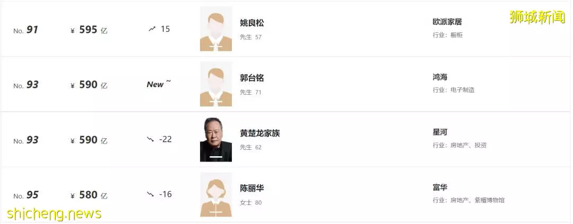This screenshot has width=573, height=224.
Task: Click the upward trend icon for 姚良松
Action: (x=152, y=29)
